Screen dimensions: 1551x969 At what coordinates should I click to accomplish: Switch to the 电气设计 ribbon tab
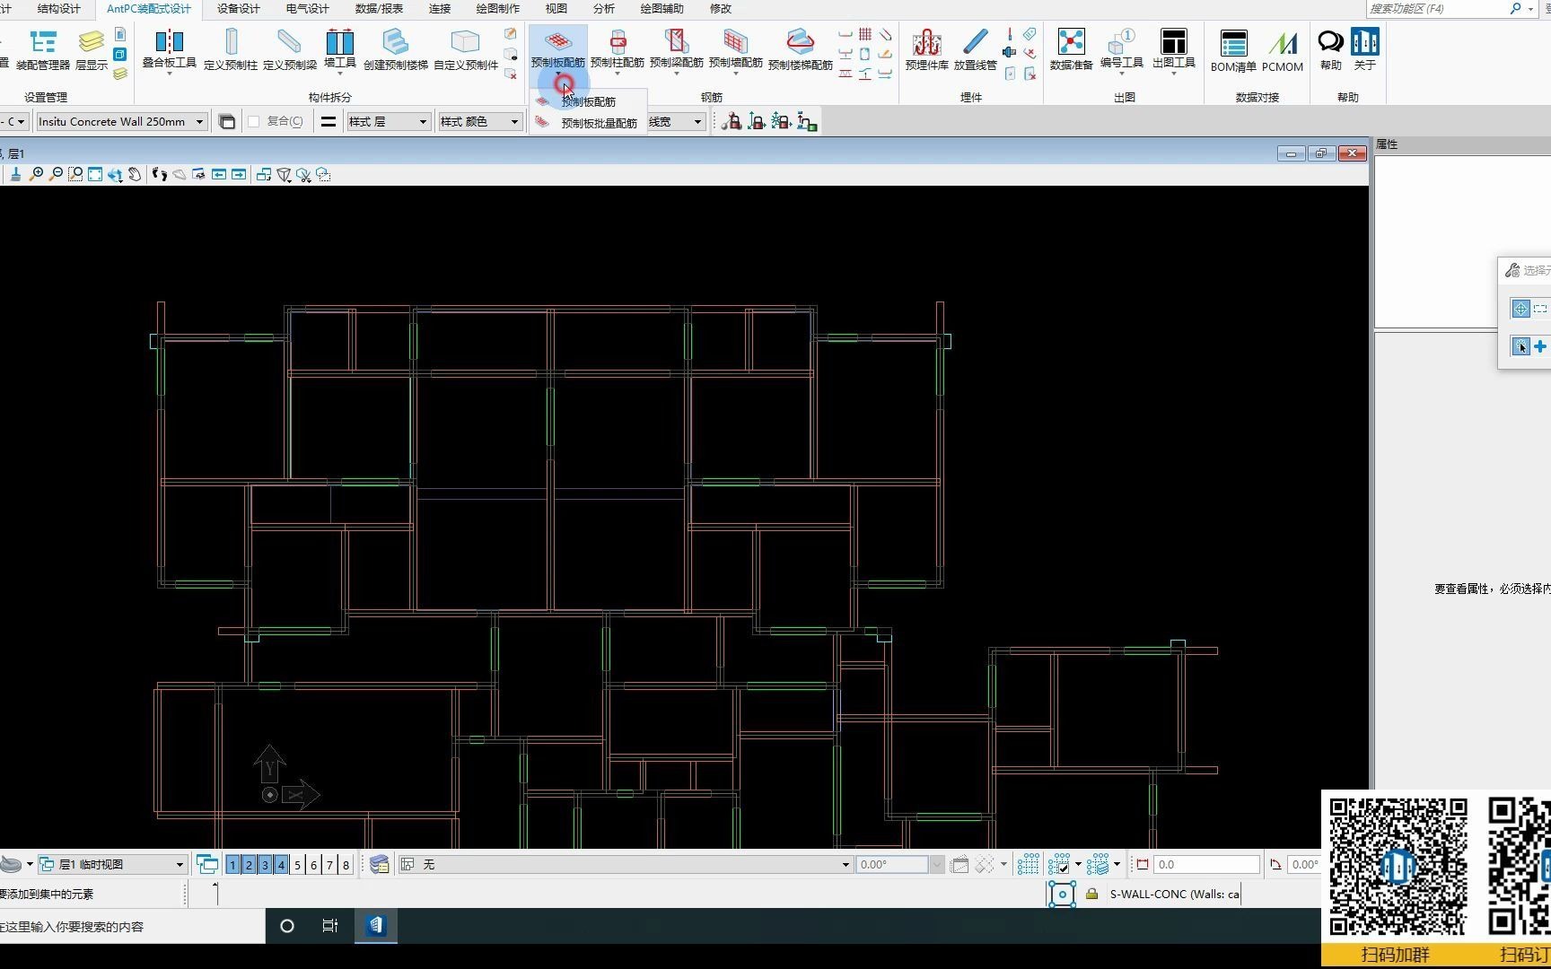[308, 8]
